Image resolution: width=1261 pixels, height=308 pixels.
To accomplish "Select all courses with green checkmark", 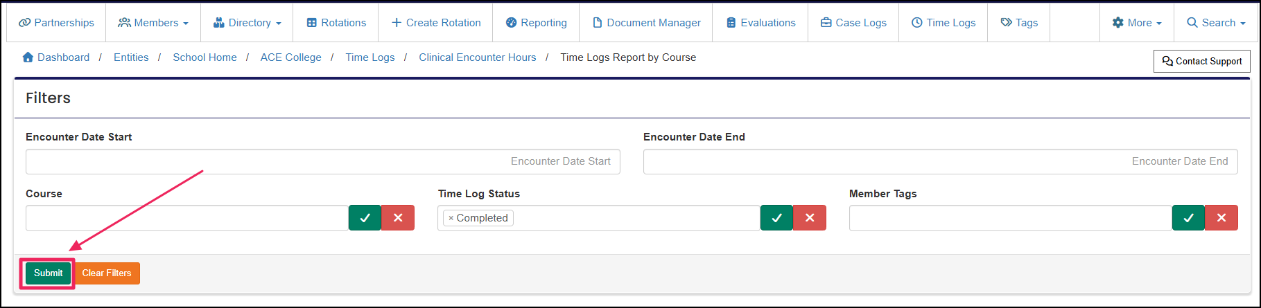I will 365,218.
